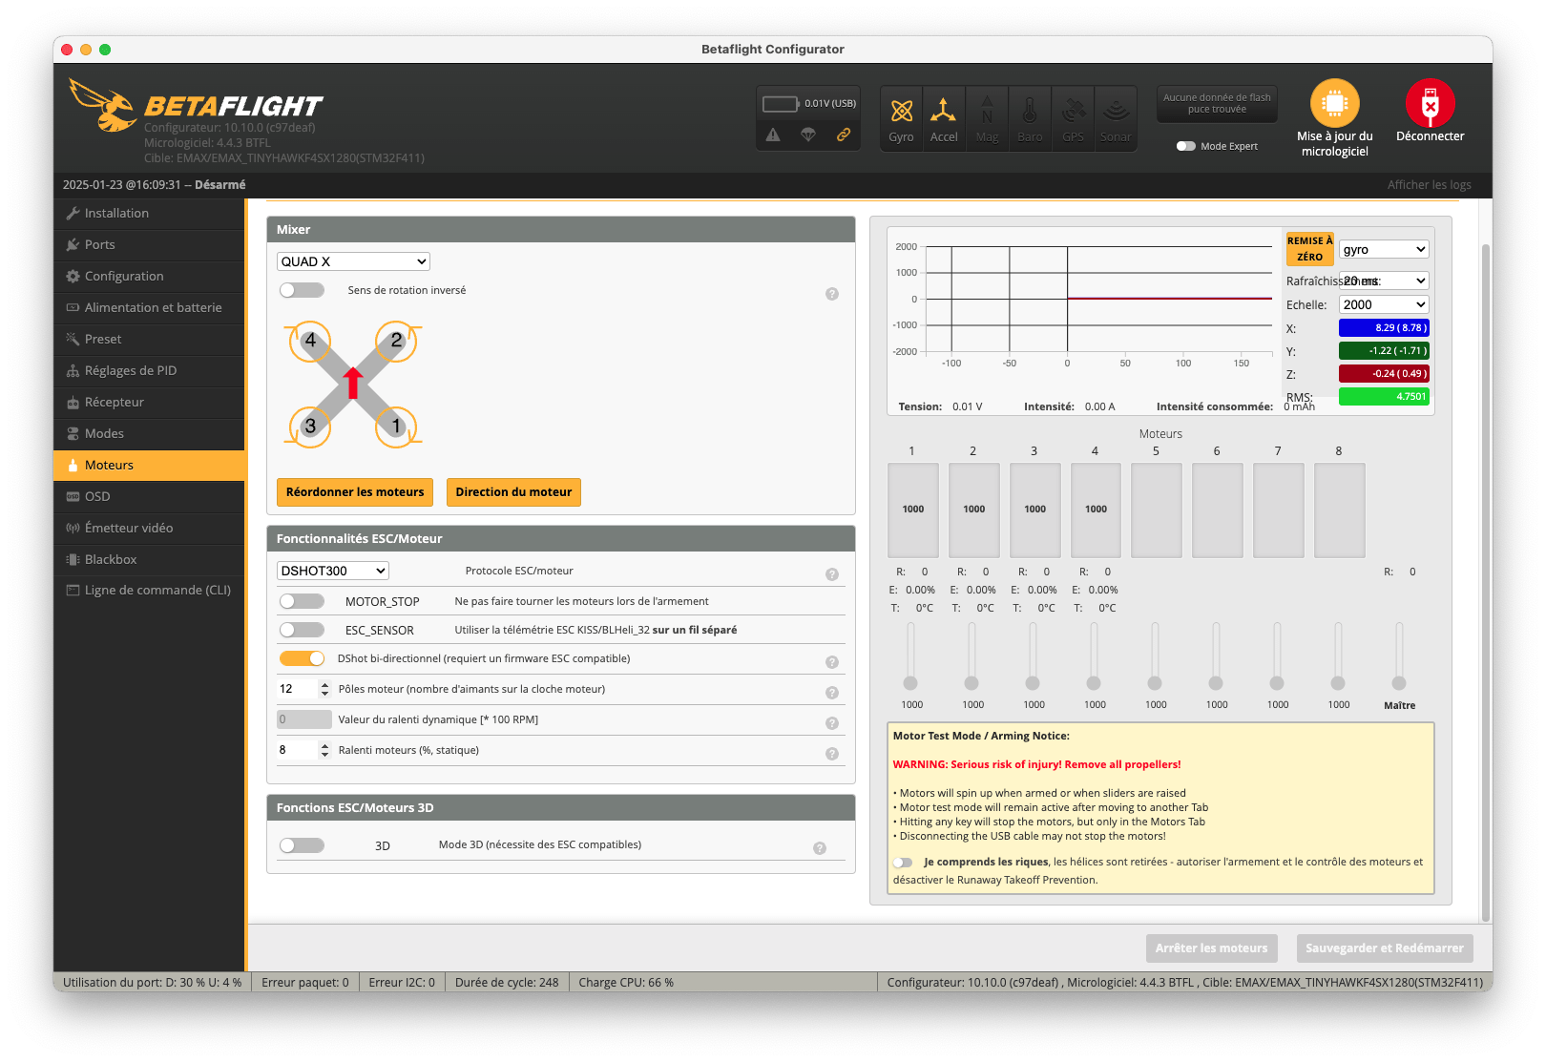Click the Réordonner les moteurs button
1546x1062 pixels.
355,492
